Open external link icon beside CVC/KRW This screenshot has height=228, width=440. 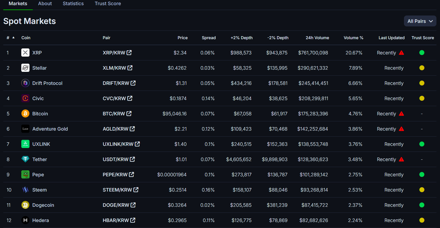(130, 98)
